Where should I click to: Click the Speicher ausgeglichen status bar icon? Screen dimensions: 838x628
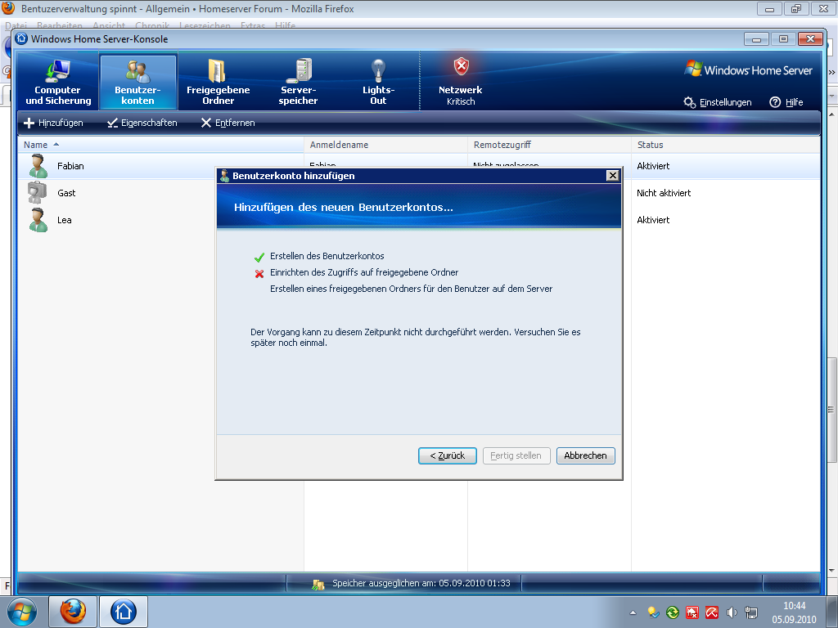tap(318, 584)
